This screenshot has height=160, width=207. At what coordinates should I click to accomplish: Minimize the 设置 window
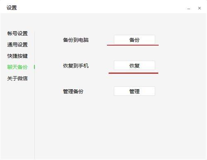click(x=189, y=8)
